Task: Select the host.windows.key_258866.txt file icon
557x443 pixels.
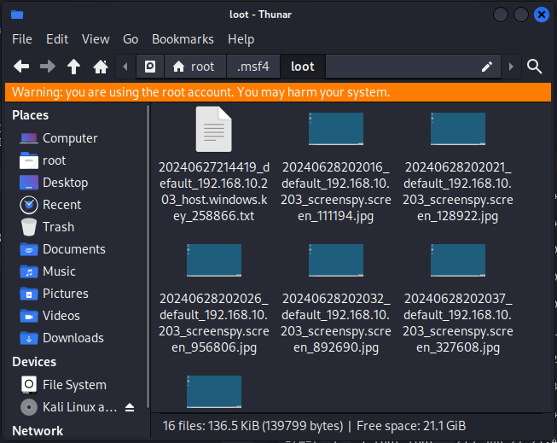Action: coord(214,130)
